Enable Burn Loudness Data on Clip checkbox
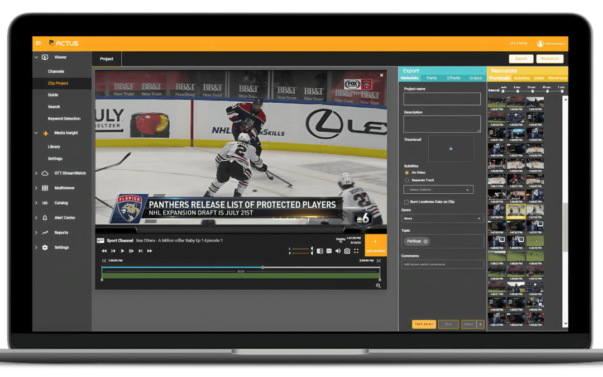The height and width of the screenshot is (377, 603). (406, 202)
